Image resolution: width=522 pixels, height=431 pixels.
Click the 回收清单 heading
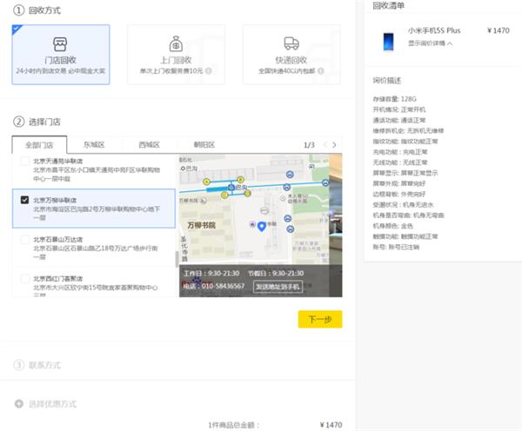[389, 5]
